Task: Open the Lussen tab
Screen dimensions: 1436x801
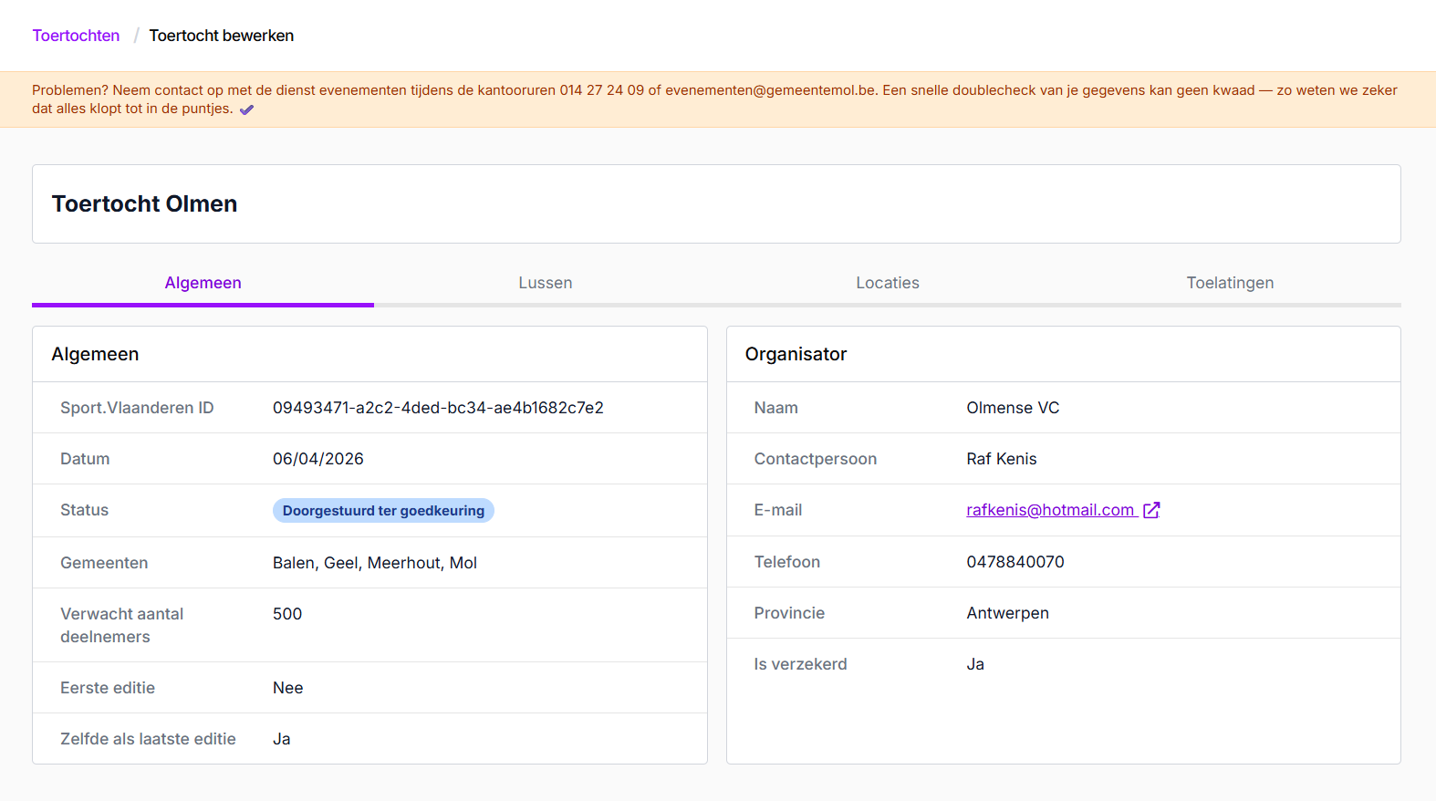Action: click(x=545, y=283)
